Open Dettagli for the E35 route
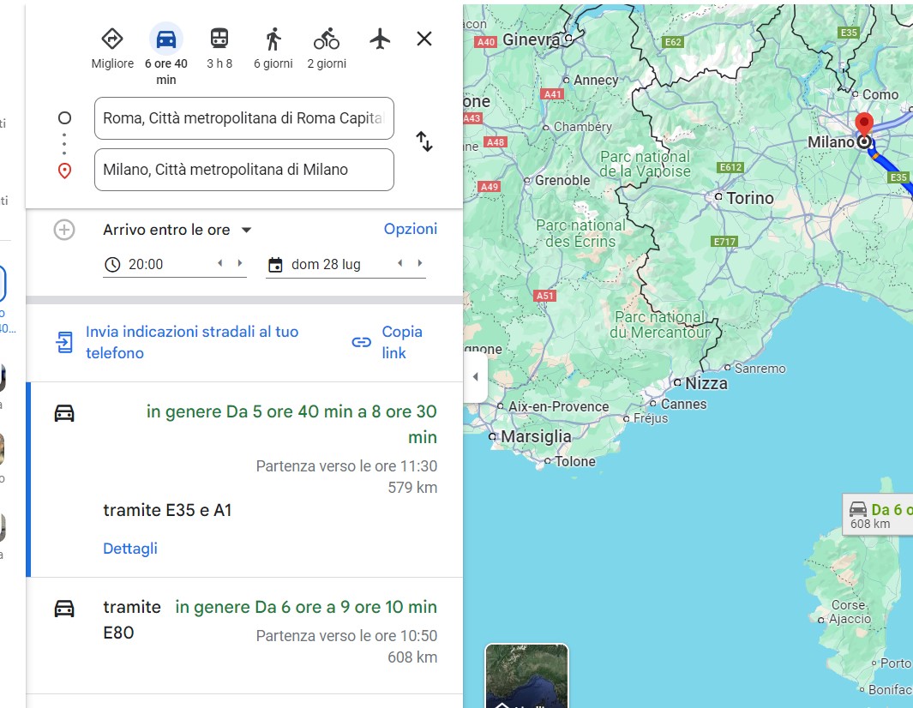913x708 pixels. 130,549
